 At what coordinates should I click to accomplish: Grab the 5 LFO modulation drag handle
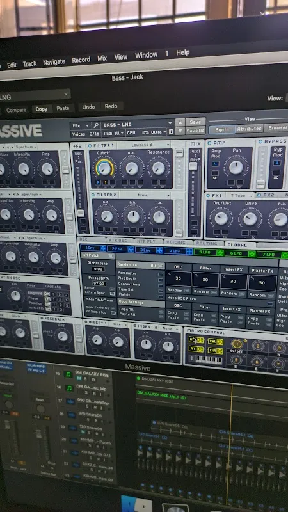tap(220, 252)
